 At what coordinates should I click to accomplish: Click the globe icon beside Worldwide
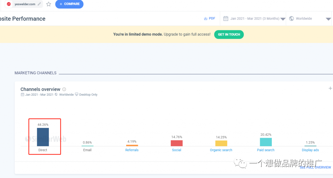click(x=291, y=19)
